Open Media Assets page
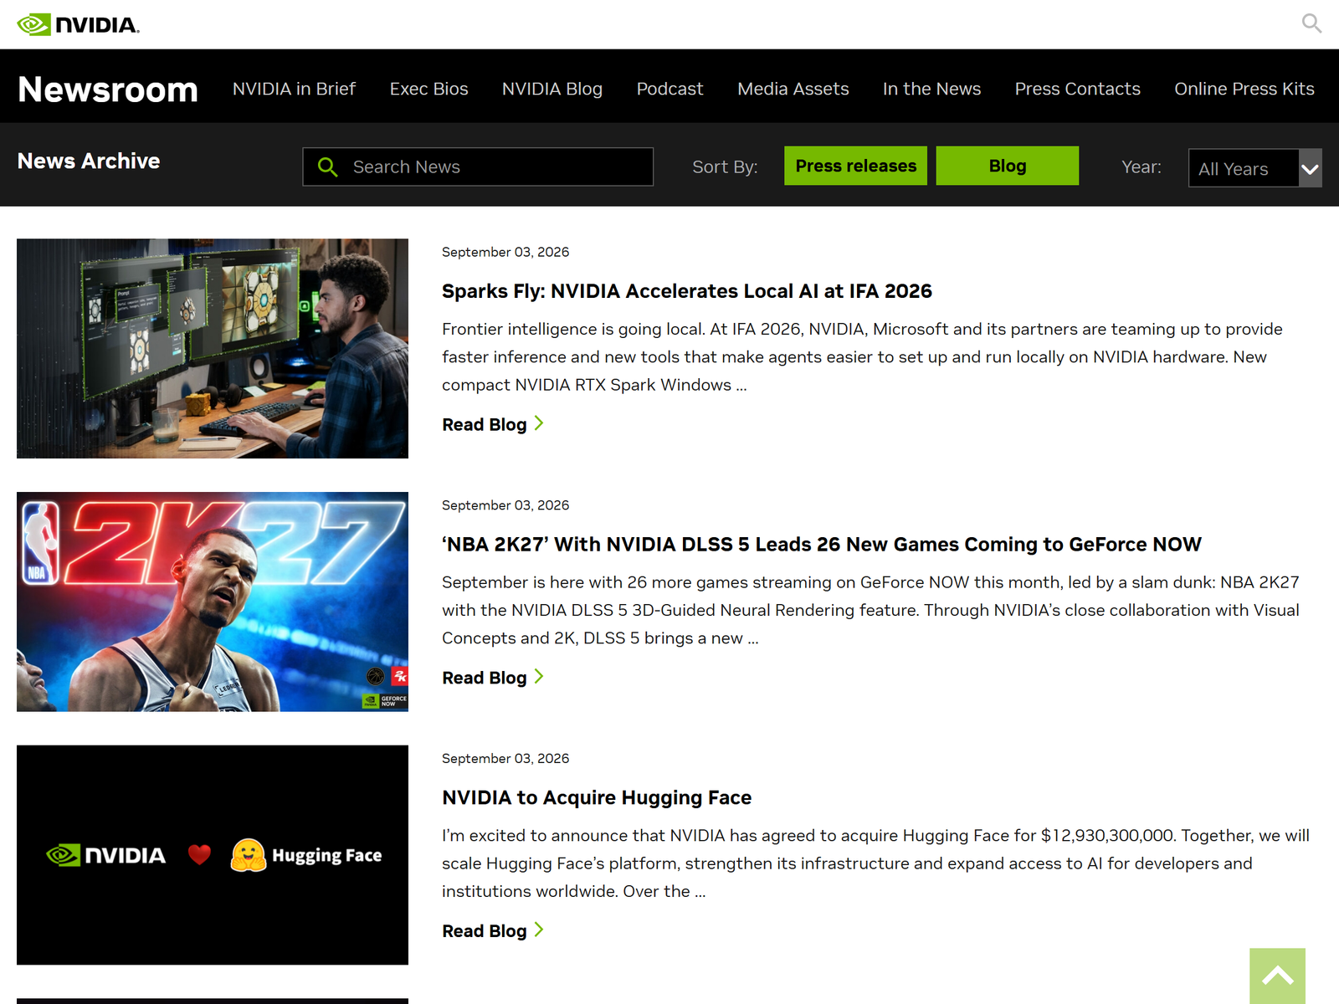 (793, 89)
